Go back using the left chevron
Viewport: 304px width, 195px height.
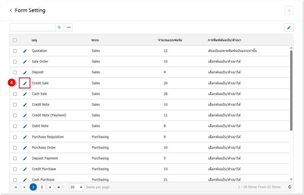(x=11, y=10)
